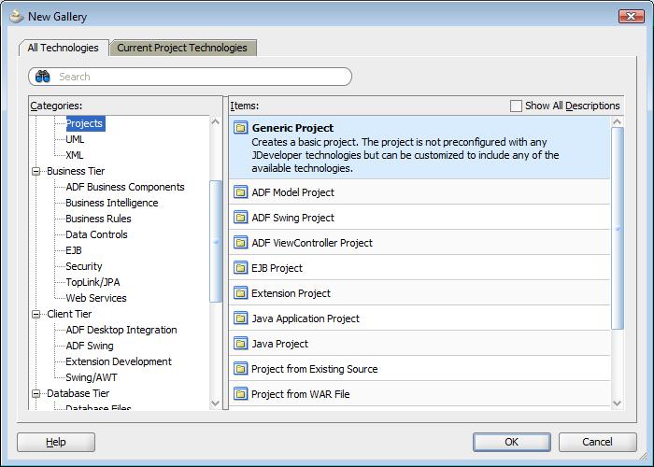Click Items list scrollbar down arrow

(x=618, y=403)
